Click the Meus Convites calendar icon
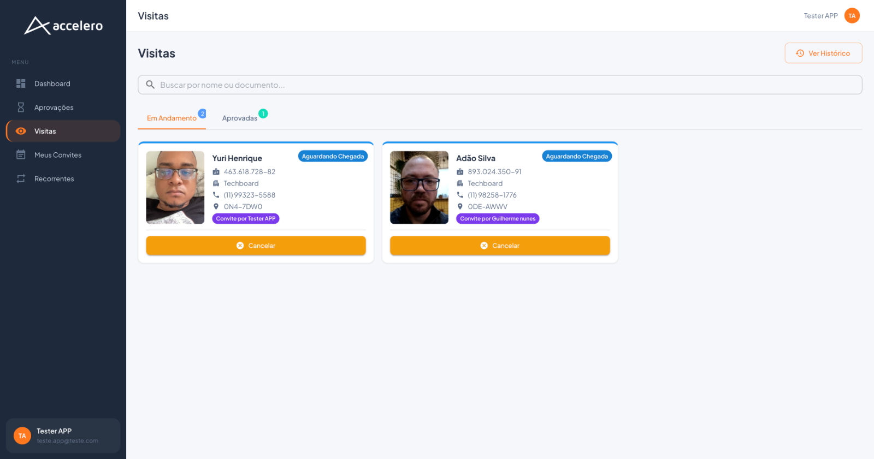874x459 pixels. point(21,155)
